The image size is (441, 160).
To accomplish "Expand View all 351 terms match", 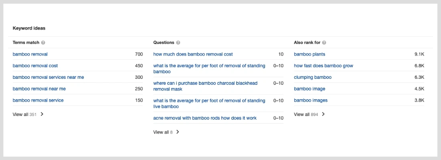I will click(28, 114).
